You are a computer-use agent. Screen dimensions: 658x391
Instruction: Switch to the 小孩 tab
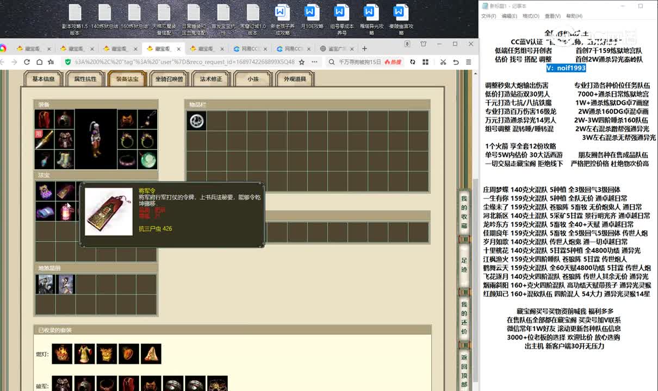pos(253,79)
